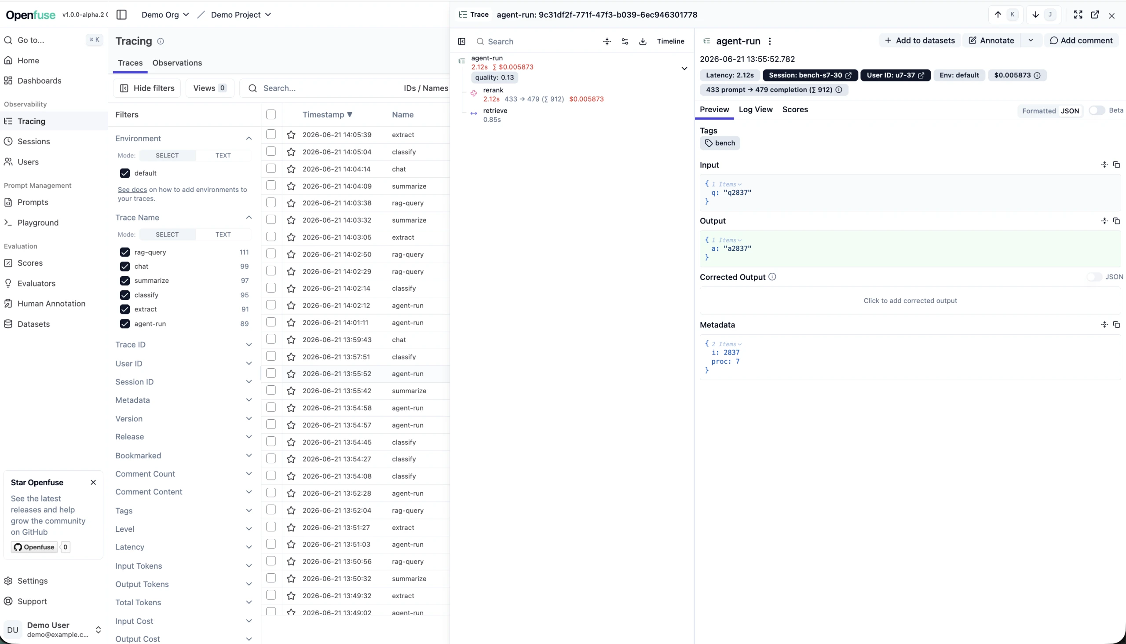1126x644 pixels.
Task: Uncheck the rag-query trace name filter
Action: [125, 252]
